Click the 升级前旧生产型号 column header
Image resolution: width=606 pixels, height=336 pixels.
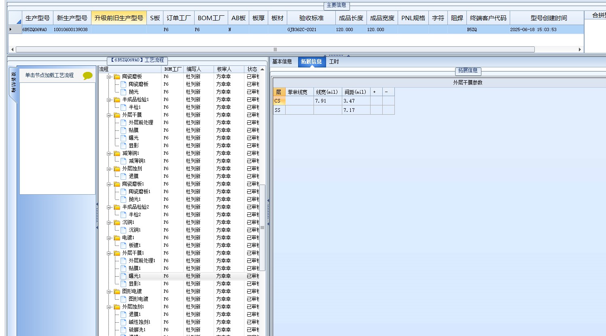tap(119, 18)
